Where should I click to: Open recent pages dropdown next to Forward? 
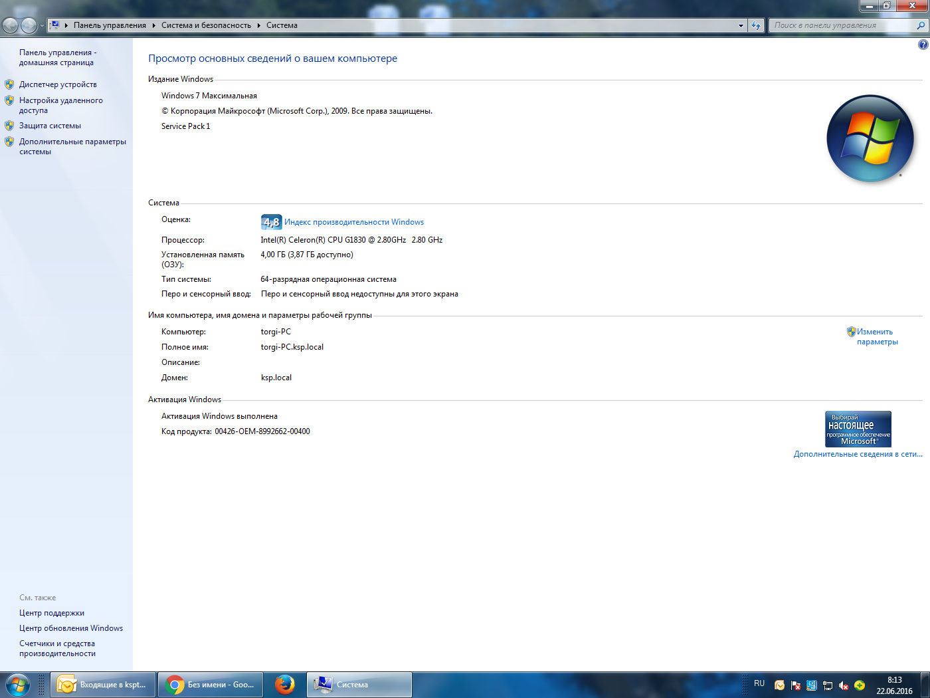pyautogui.click(x=42, y=26)
